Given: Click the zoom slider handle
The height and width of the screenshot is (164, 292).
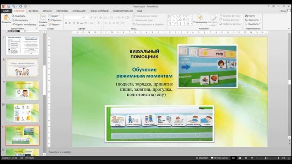Looking at the screenshot, I should (266, 158).
